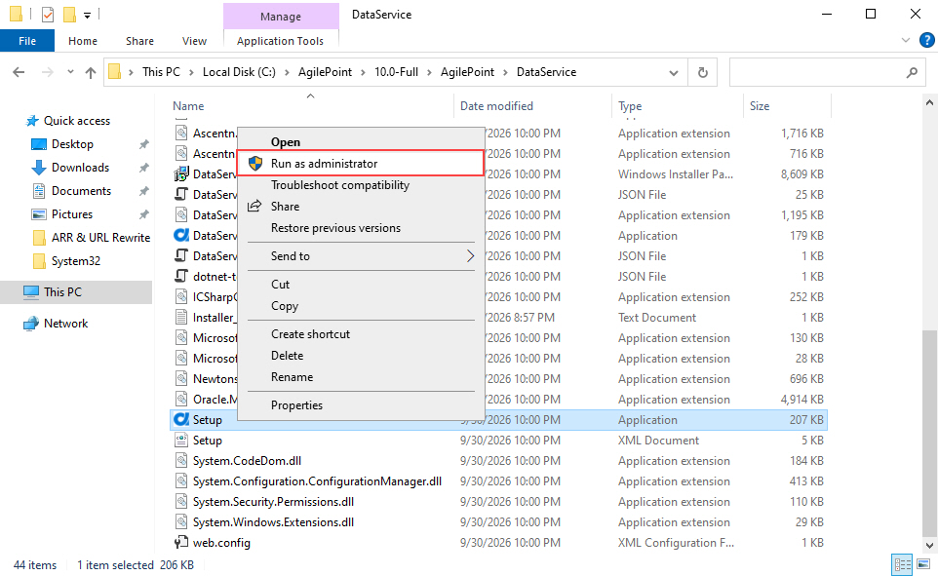Open Properties from context menu

pos(360,404)
